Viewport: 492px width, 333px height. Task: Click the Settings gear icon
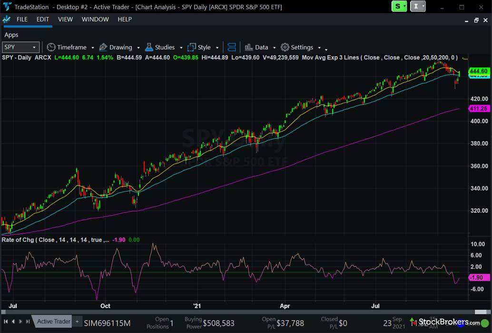285,47
